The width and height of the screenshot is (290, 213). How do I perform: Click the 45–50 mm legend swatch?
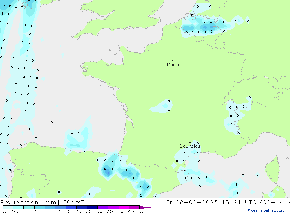135,207
